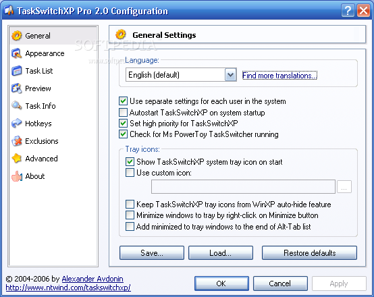Open the Language dropdown arrow
Viewport: 374px width, 297px height.
point(230,75)
